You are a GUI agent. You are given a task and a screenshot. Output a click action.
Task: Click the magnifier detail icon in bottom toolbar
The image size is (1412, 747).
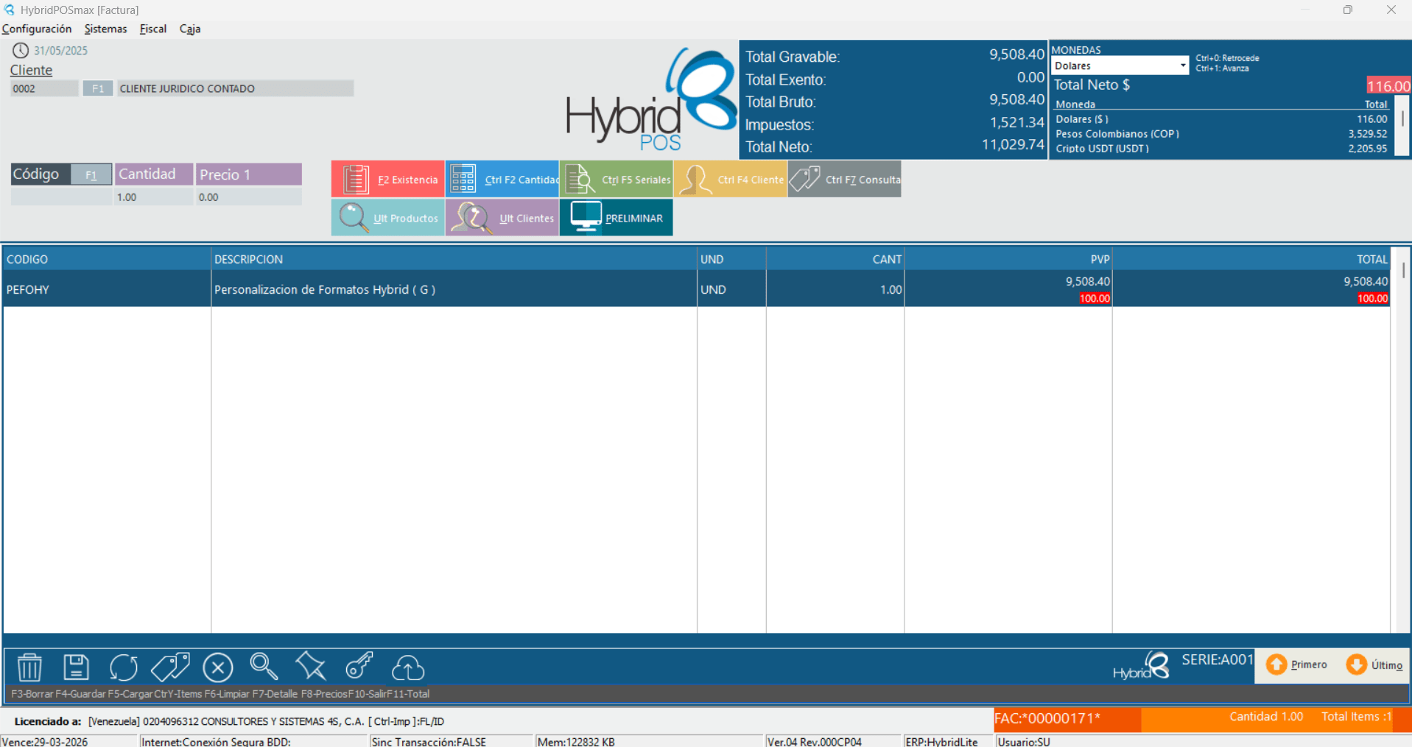coord(264,666)
